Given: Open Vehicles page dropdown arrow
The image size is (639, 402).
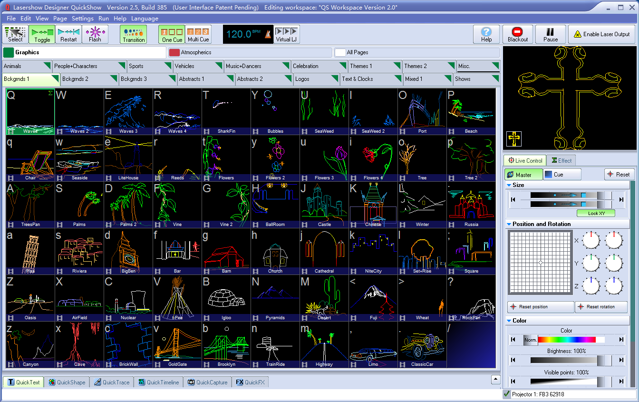Looking at the screenshot, I should tap(218, 65).
